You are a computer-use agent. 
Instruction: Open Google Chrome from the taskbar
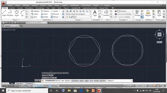[x=87, y=91]
